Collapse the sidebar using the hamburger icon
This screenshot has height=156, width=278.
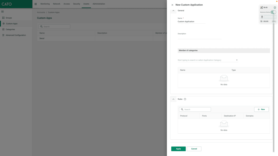click(x=2, y=11)
